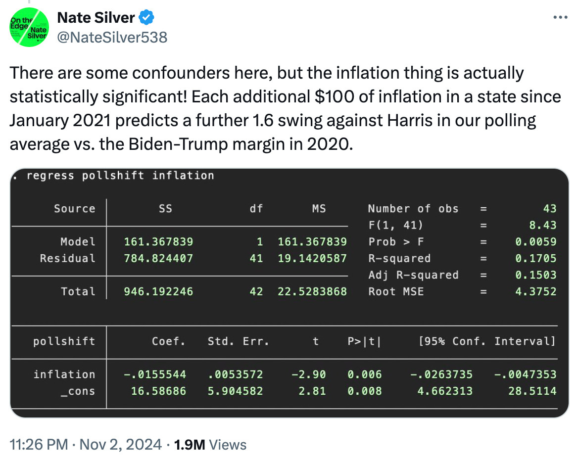Click Nate Silver's green profile avatar

pos(29,27)
